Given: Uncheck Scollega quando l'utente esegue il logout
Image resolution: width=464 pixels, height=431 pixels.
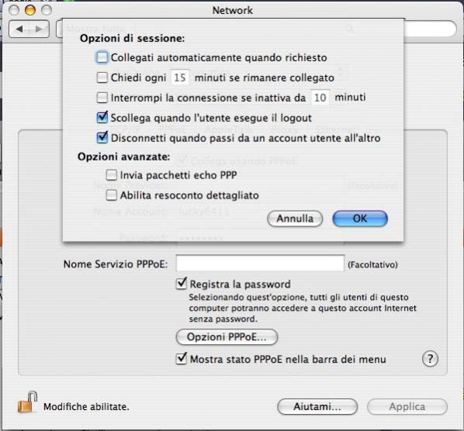Looking at the screenshot, I should 102,117.
